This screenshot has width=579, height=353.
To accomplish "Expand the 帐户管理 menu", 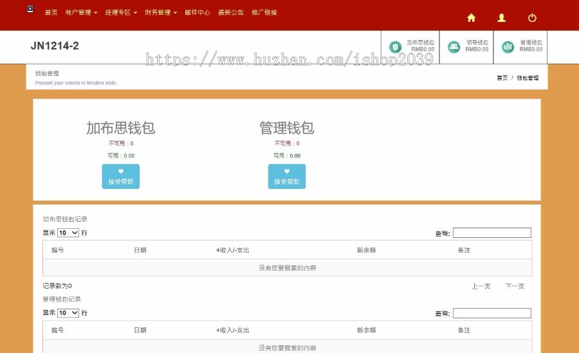I will (x=81, y=12).
